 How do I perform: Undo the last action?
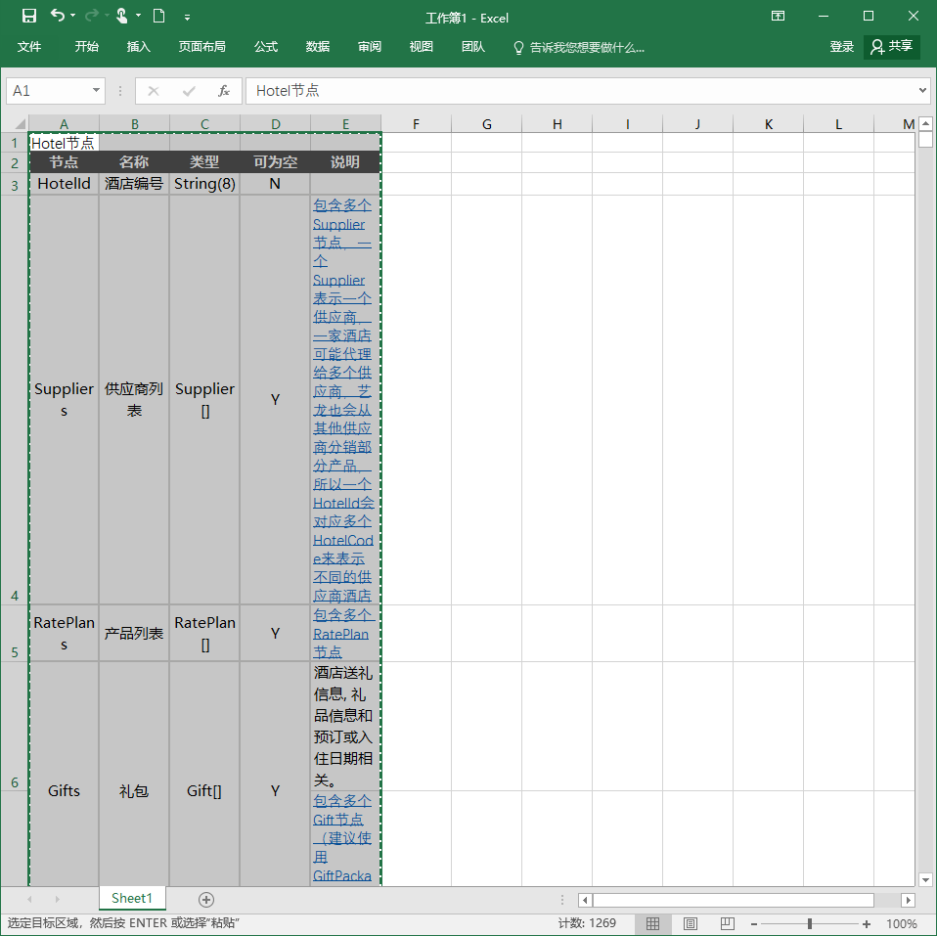[x=58, y=16]
